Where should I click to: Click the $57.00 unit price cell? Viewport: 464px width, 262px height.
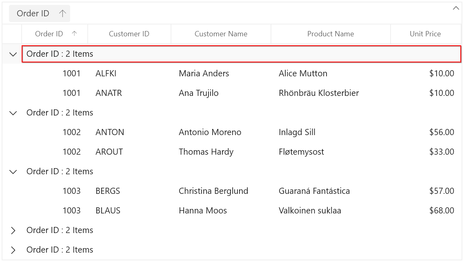coord(426,191)
